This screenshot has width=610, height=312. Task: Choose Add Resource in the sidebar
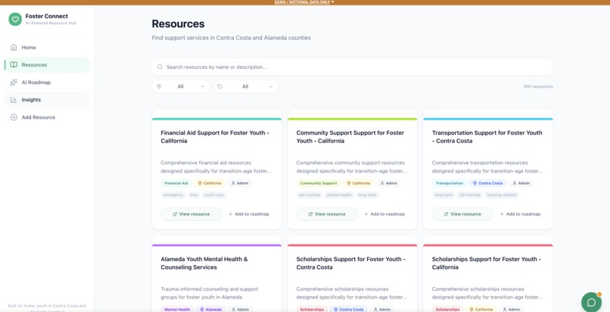pos(47,117)
